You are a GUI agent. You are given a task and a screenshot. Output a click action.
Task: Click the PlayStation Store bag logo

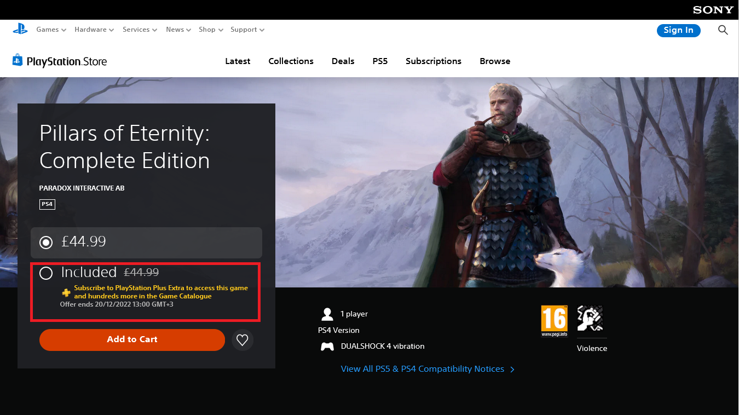(18, 60)
